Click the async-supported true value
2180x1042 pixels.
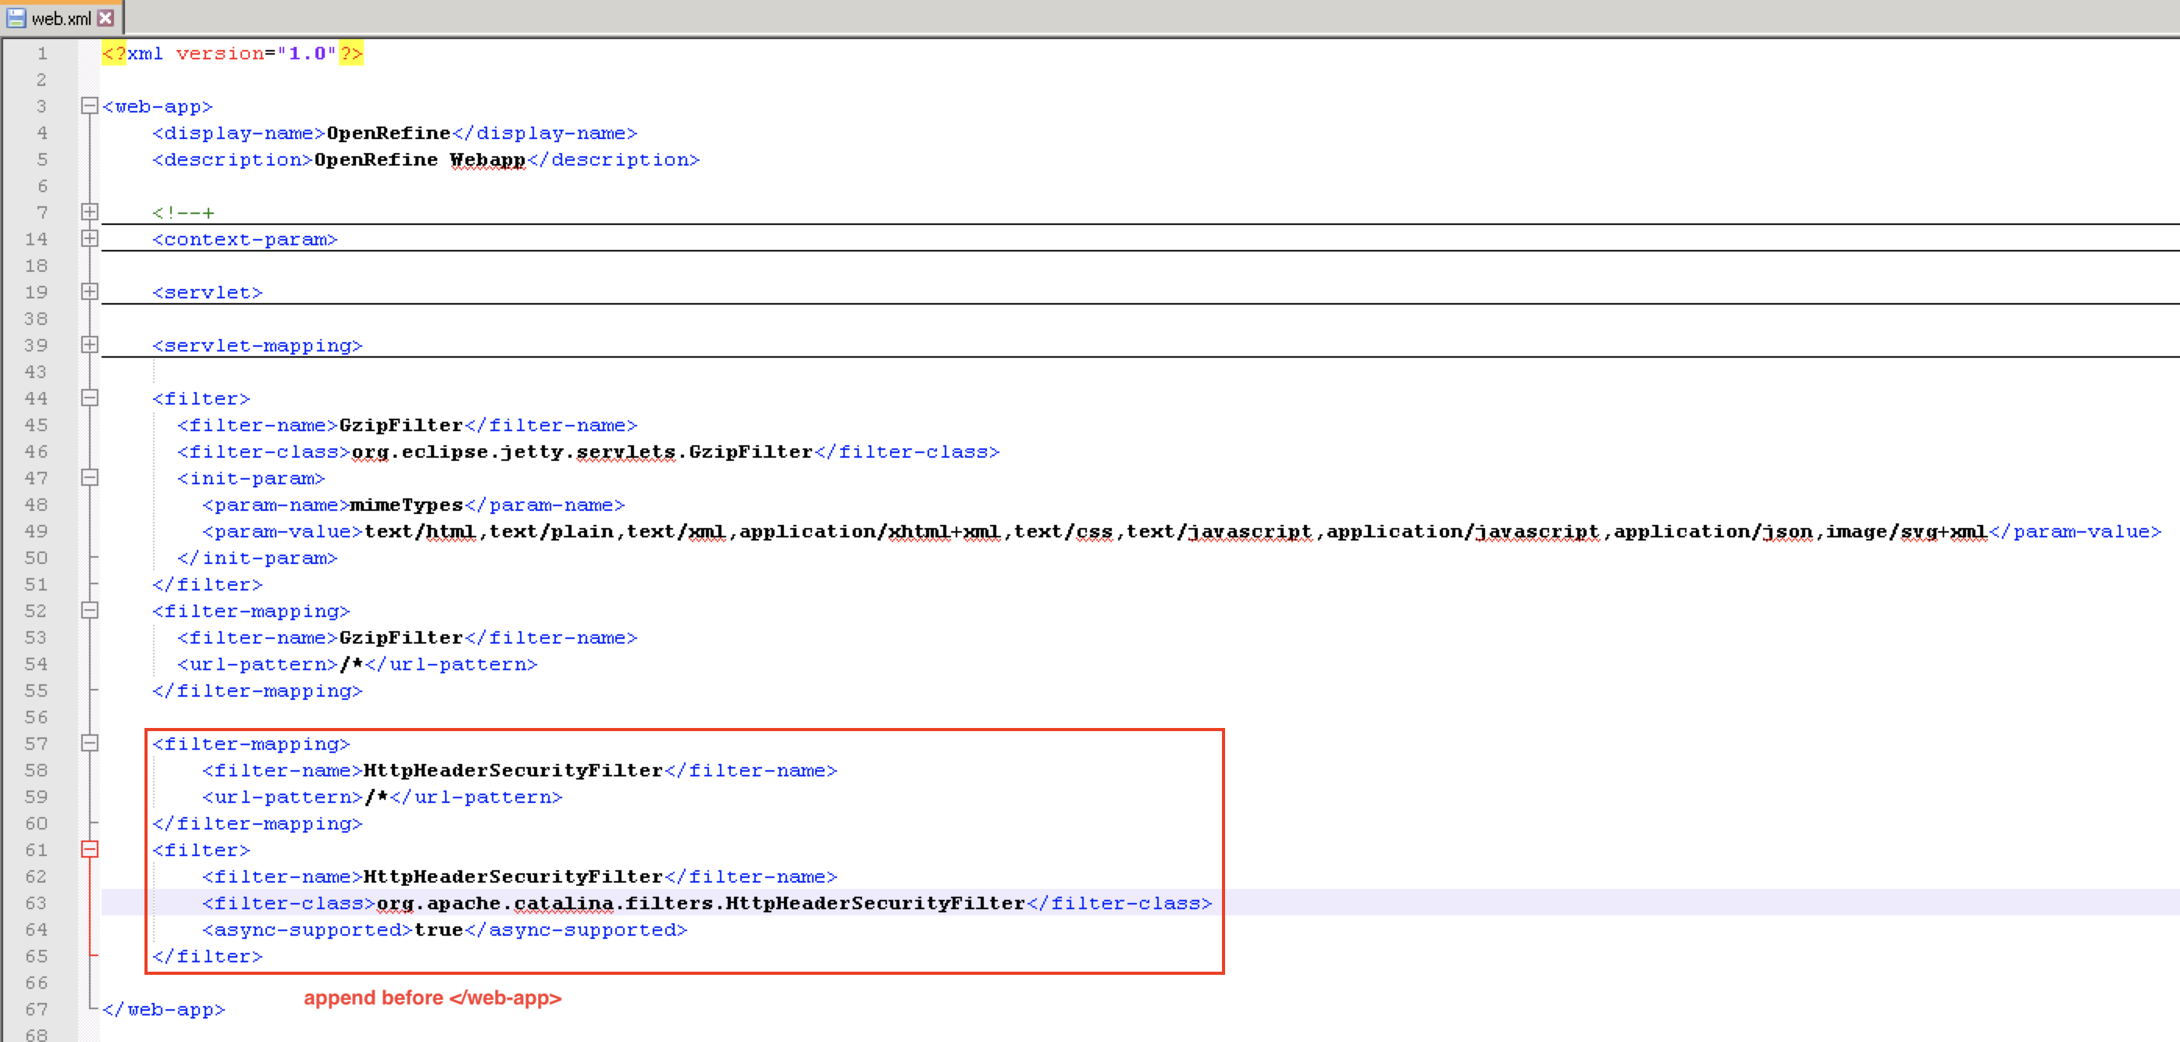(x=437, y=930)
